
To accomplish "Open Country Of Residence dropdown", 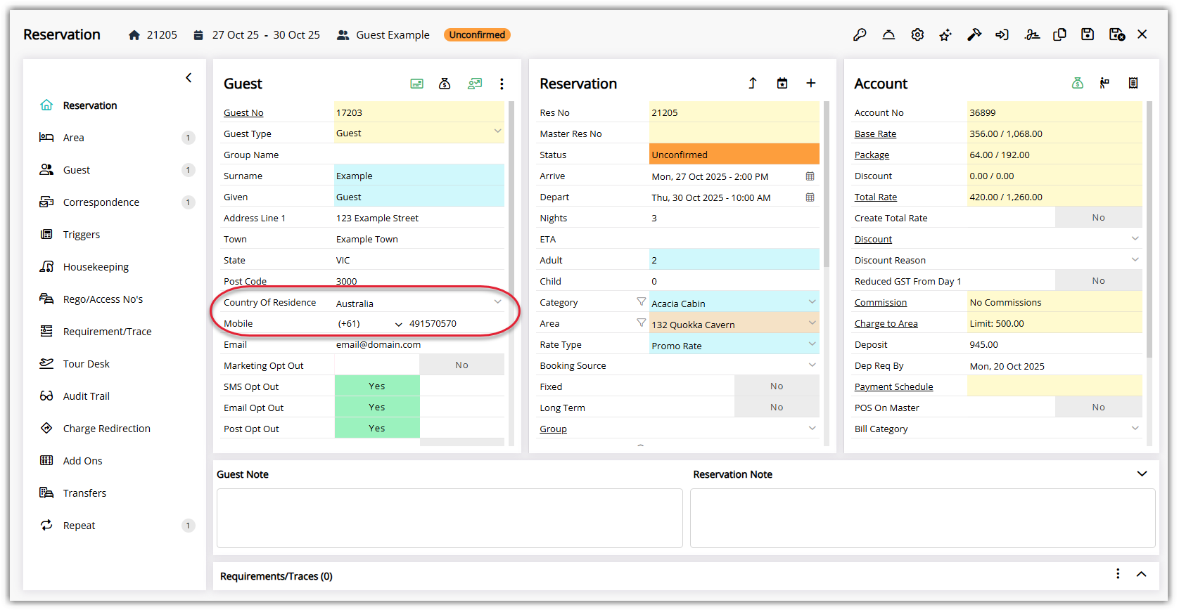I will [x=497, y=301].
